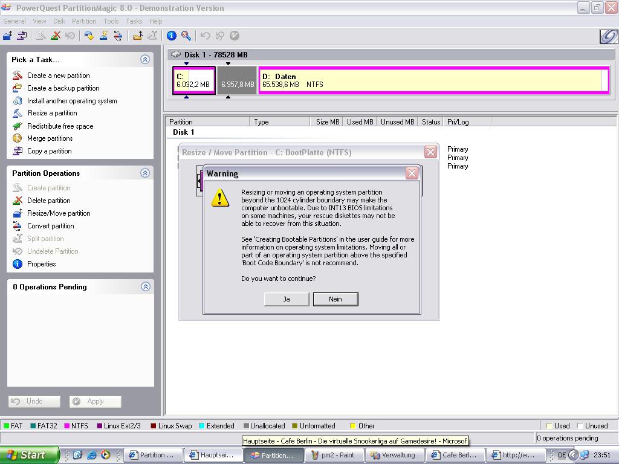This screenshot has width=619, height=464.
Task: Collapse the Operations Pending panel
Action: [145, 286]
